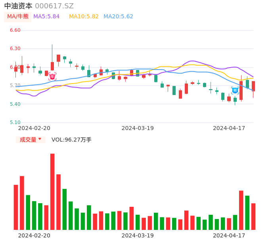This screenshot has height=241, width=272.
Task: Click the 2024-03-19 date label under candlesticks
Action: (138, 128)
